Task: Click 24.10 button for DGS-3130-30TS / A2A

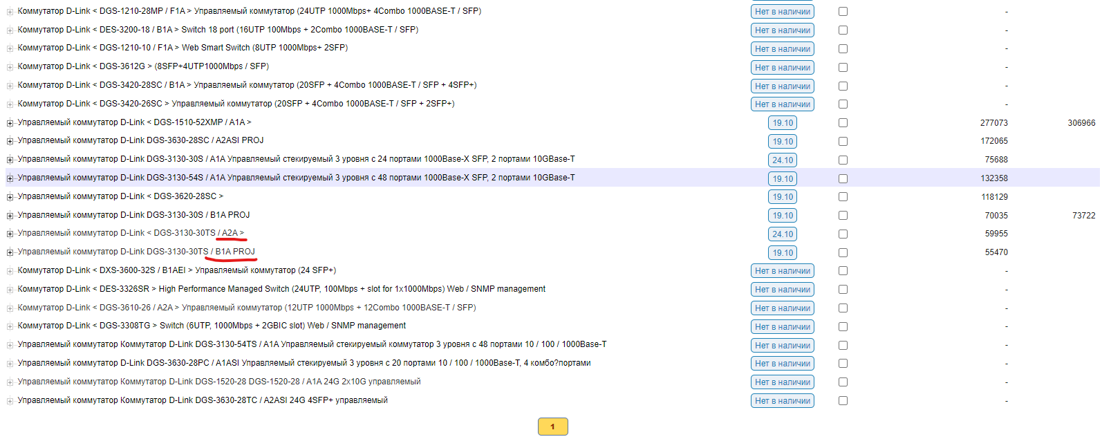Action: 783,234
